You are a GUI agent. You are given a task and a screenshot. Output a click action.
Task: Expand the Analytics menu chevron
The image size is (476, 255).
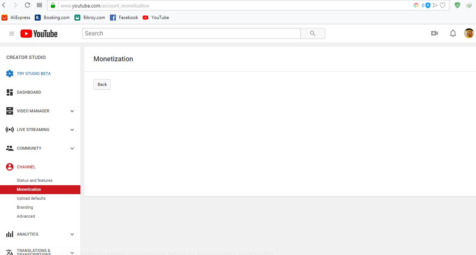(72, 234)
